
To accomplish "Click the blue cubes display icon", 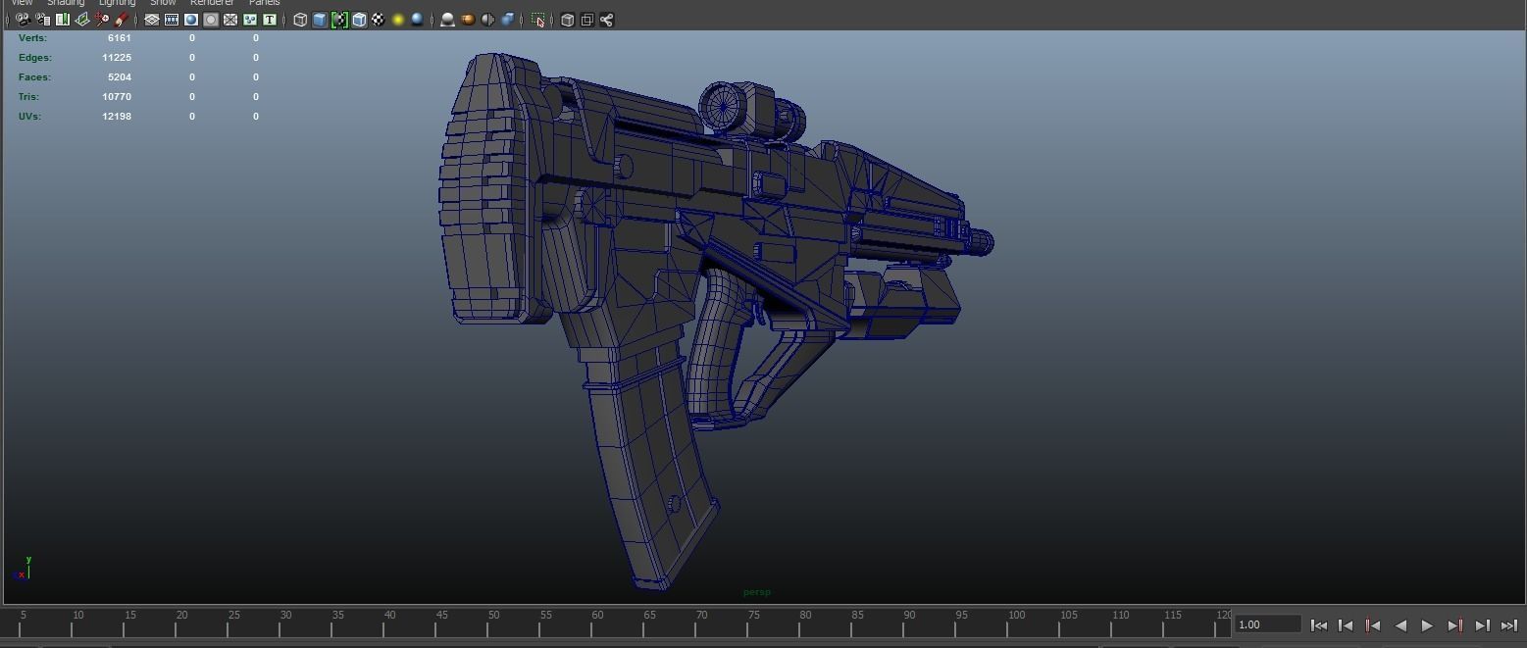I will coord(508,20).
